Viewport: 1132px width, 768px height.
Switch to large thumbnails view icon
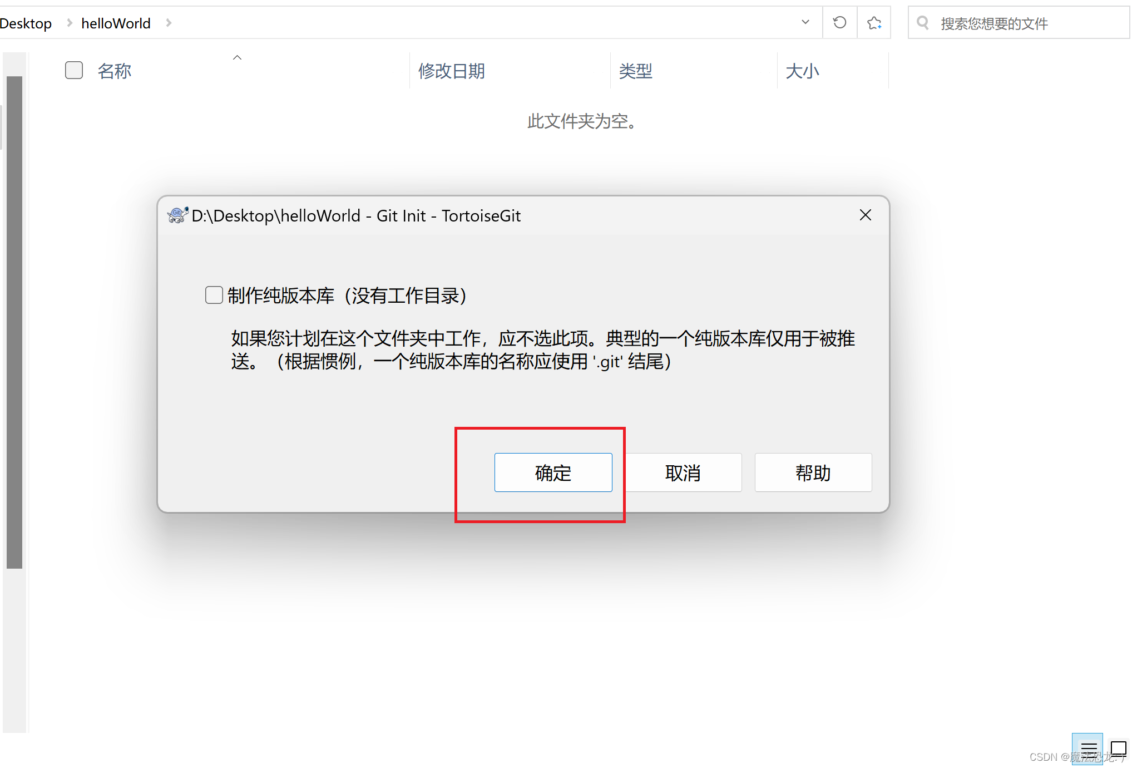click(1118, 749)
